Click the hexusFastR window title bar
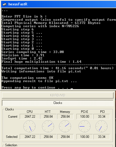The width and height of the screenshot is (116, 147). tap(59, 4)
